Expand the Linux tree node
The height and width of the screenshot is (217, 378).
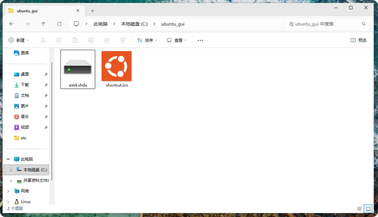[8, 202]
